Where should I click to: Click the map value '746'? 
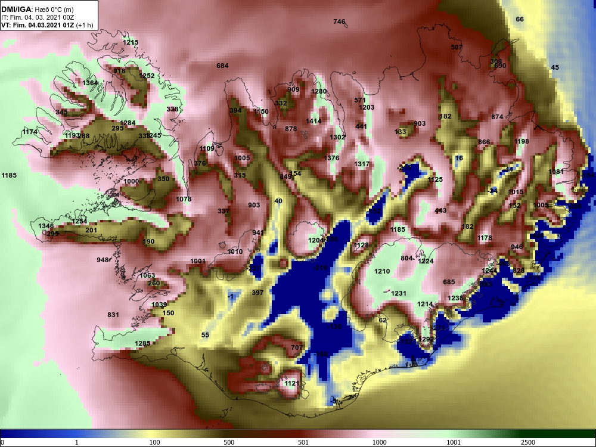tap(339, 21)
